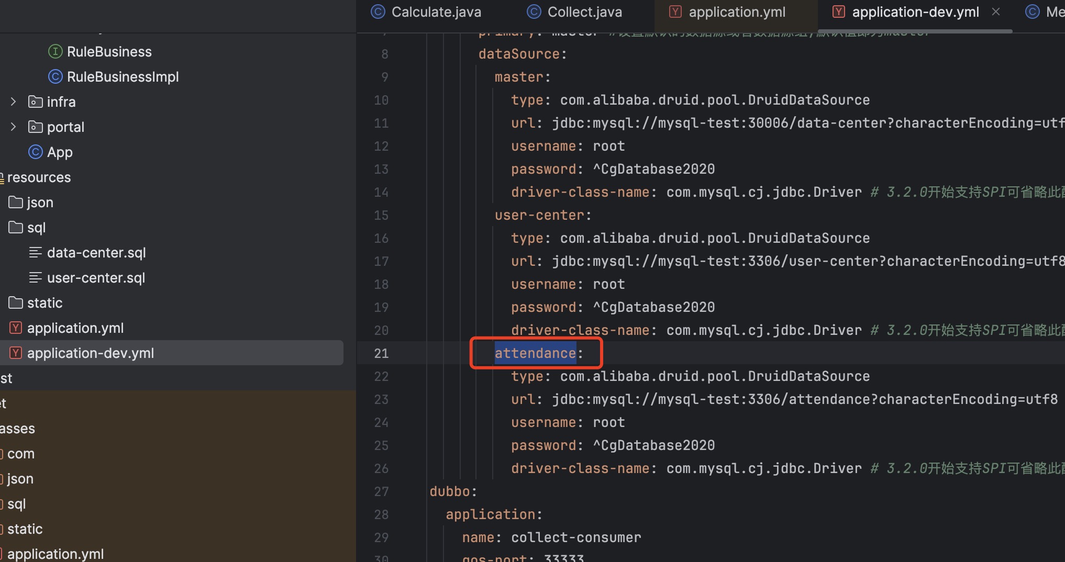Select application-dev.yml in project tree
This screenshot has height=562, width=1065.
coord(91,353)
